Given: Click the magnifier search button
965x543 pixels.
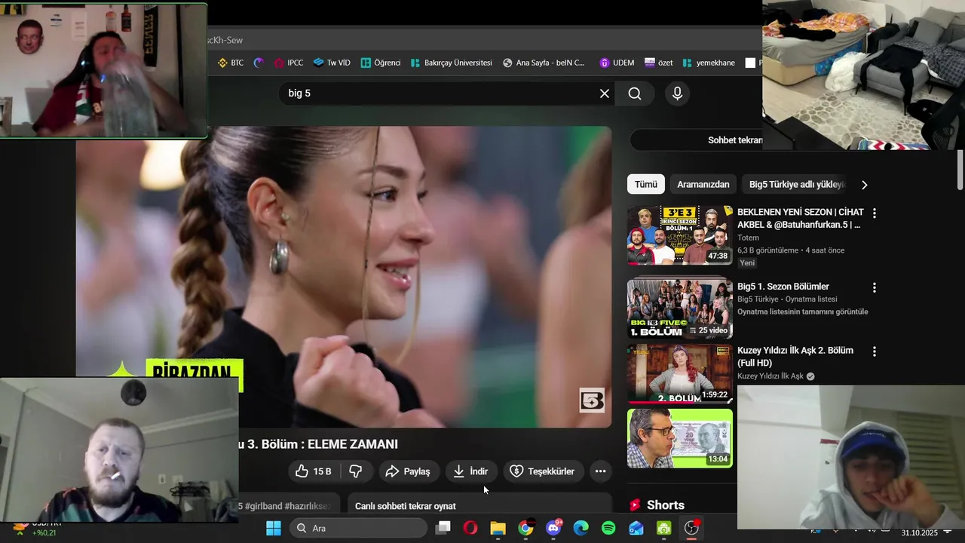Looking at the screenshot, I should (x=635, y=94).
